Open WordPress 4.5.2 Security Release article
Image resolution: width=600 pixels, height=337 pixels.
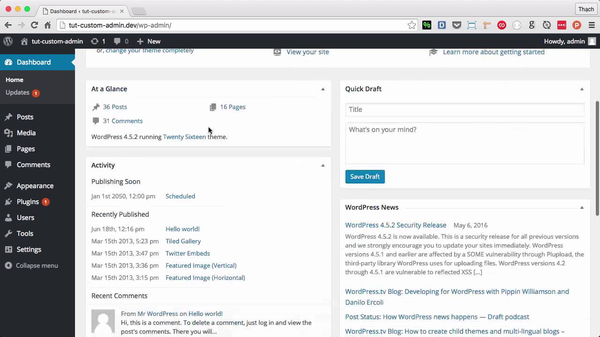(x=396, y=225)
